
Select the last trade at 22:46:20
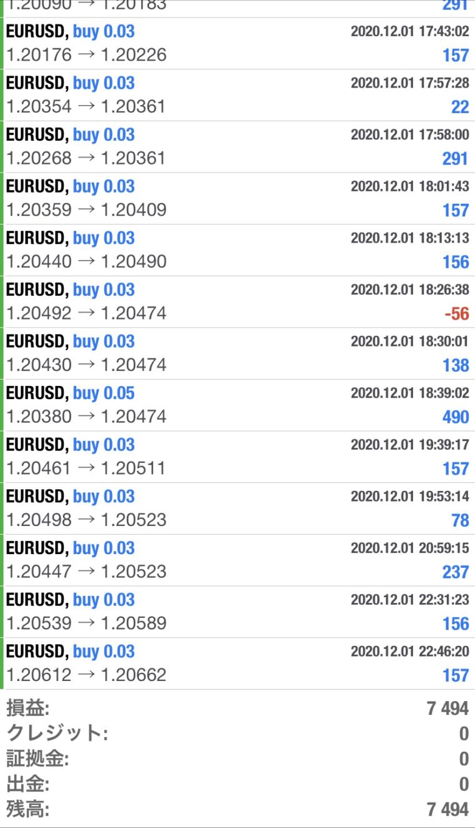[x=237, y=664]
